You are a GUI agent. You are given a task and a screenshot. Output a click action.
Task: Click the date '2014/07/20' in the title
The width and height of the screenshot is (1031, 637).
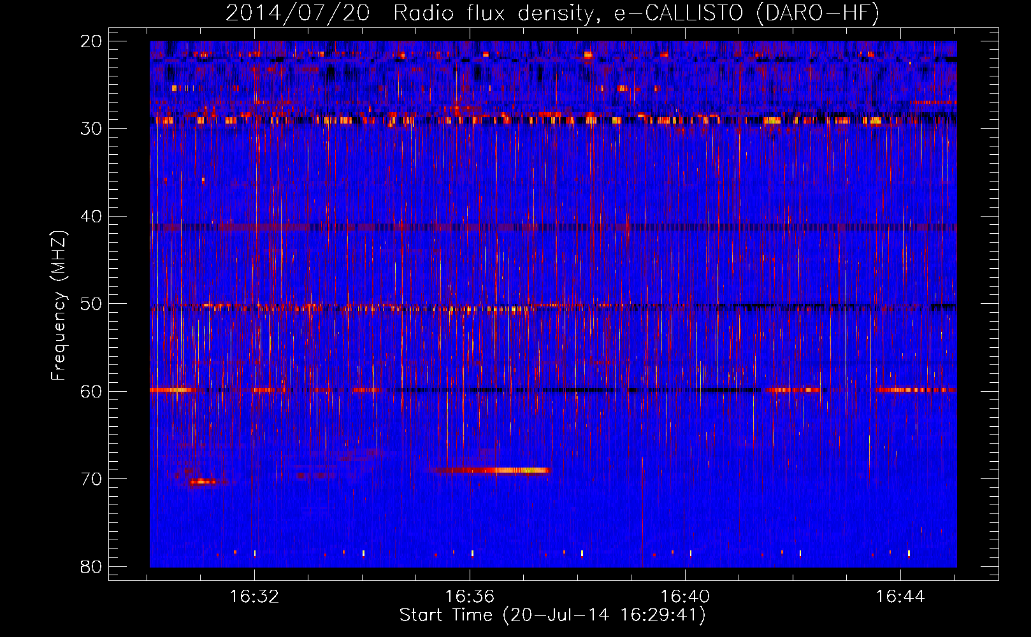click(298, 13)
